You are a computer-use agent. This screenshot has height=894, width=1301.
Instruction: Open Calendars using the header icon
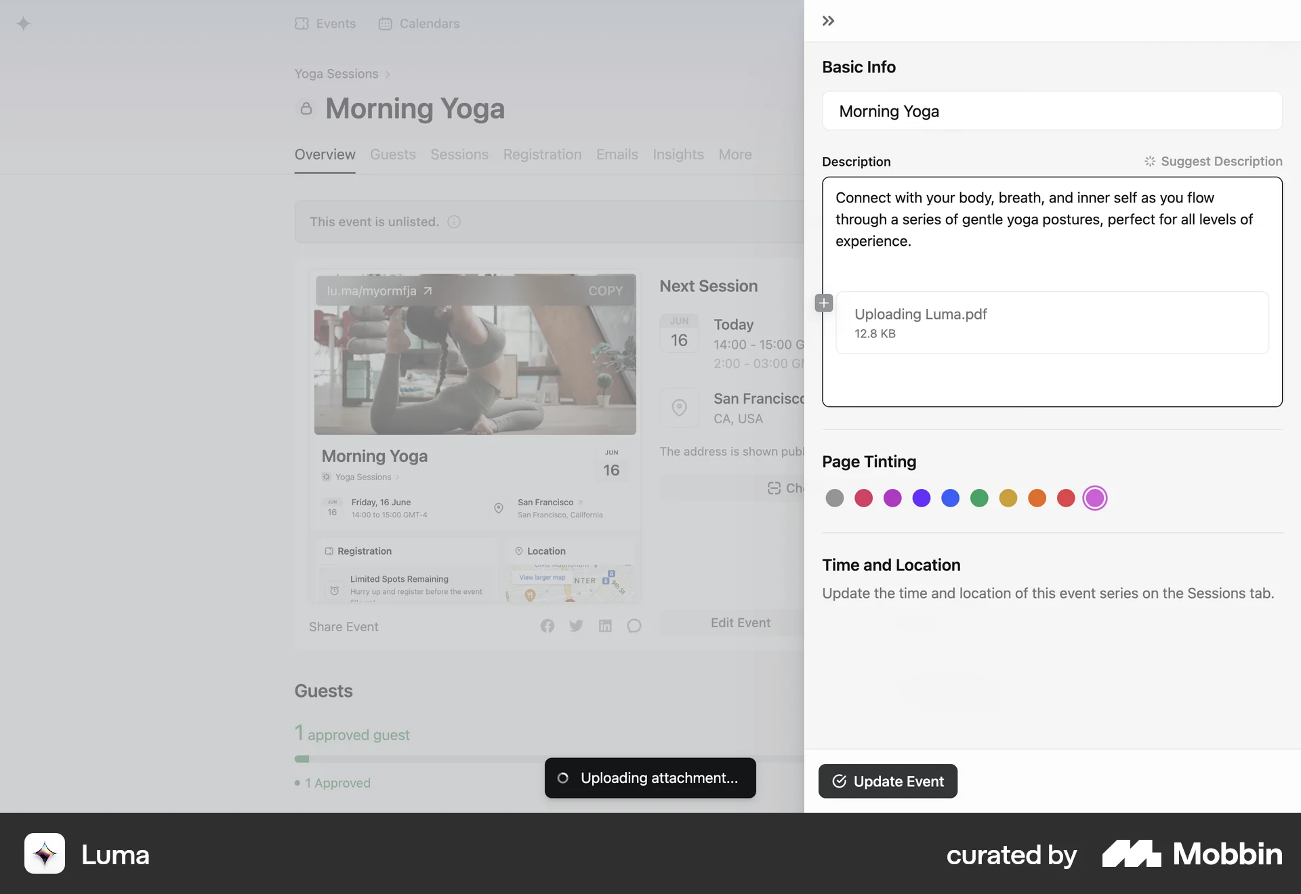click(386, 23)
